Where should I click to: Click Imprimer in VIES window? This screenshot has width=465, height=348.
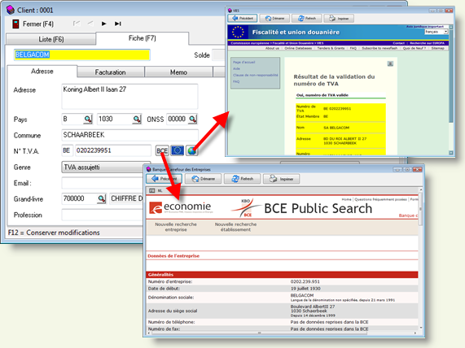click(x=339, y=19)
